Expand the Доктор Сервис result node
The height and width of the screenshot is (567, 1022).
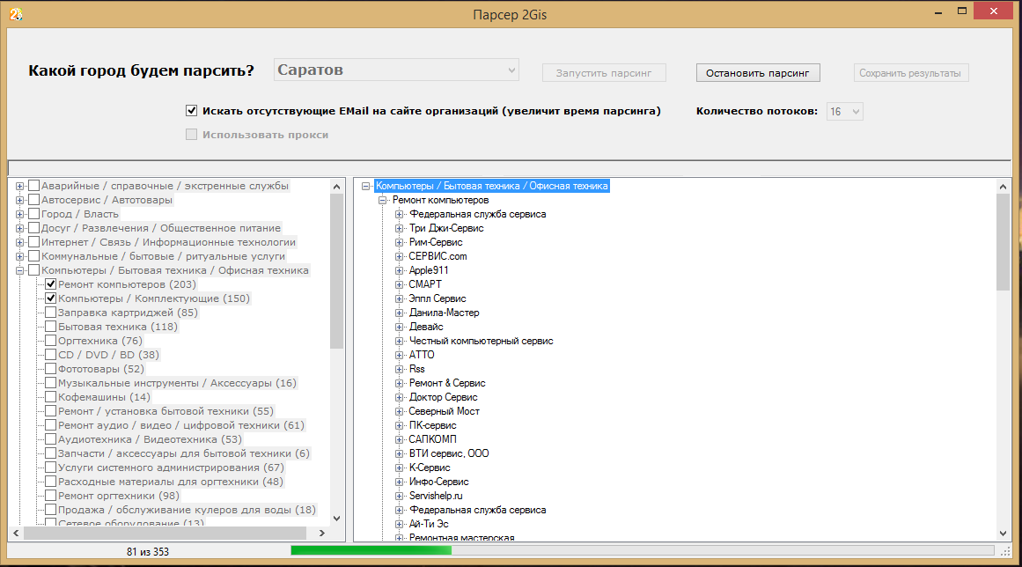400,397
